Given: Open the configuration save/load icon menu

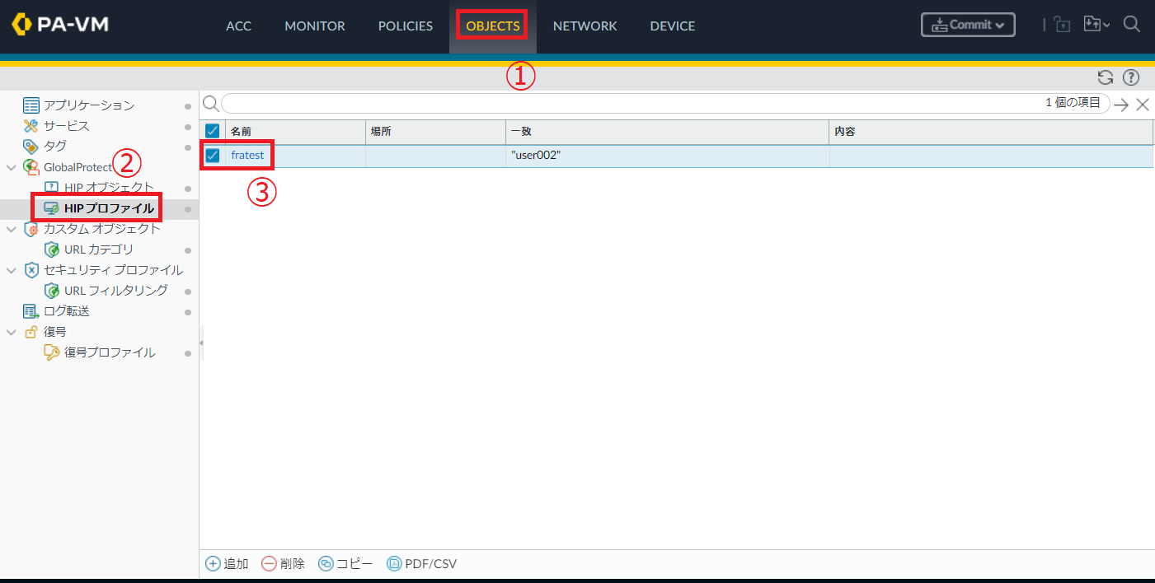Looking at the screenshot, I should click(x=1096, y=25).
